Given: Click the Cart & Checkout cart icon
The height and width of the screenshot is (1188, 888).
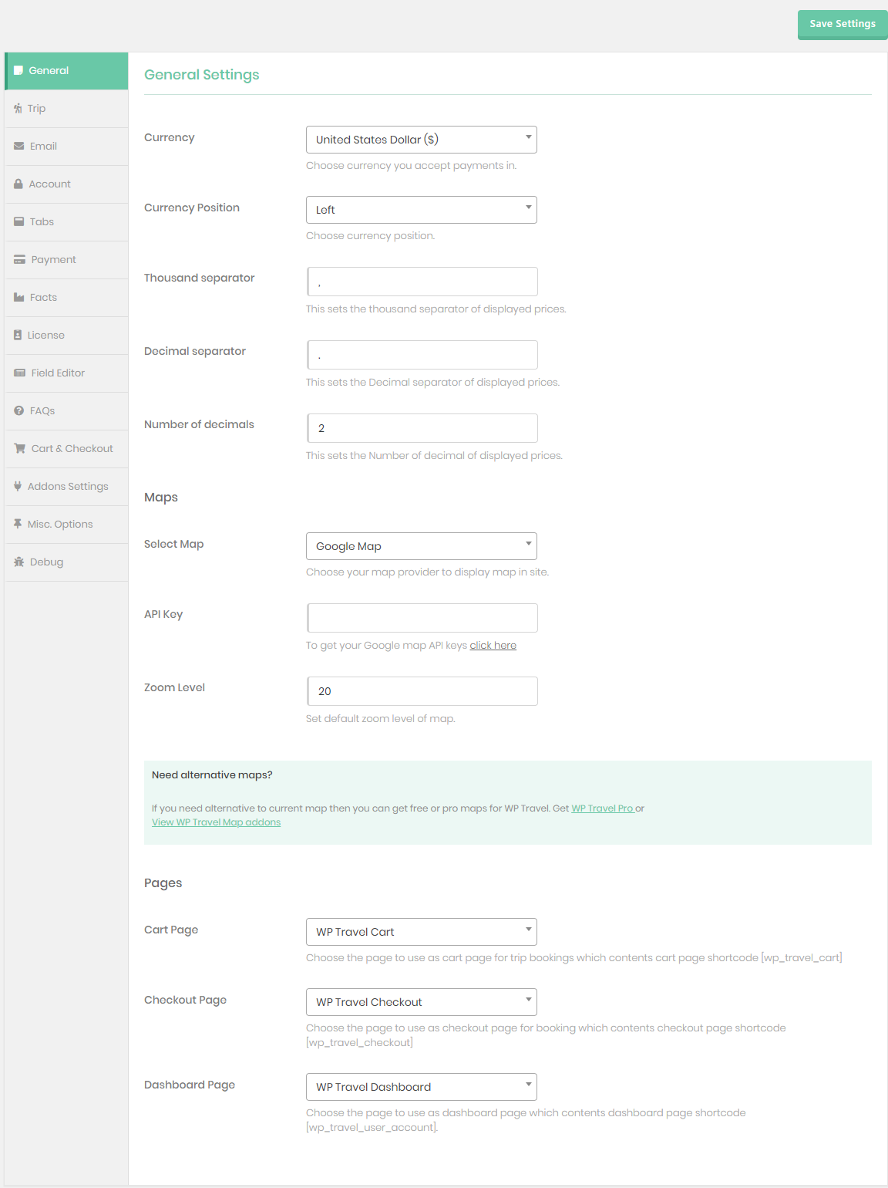Looking at the screenshot, I should (x=20, y=449).
